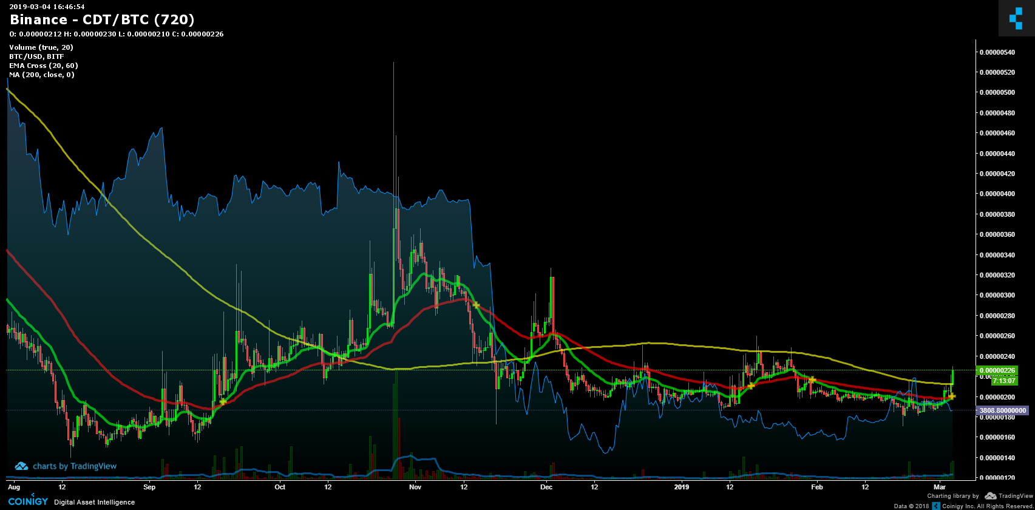Click the green countdown label 7:13:07
This screenshot has height=510, width=1035.
[1004, 381]
